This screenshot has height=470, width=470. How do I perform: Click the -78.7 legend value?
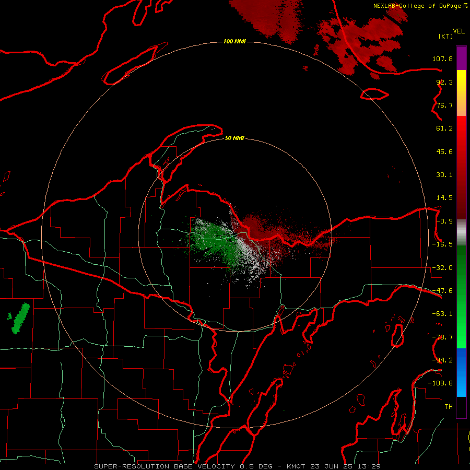[442, 337]
